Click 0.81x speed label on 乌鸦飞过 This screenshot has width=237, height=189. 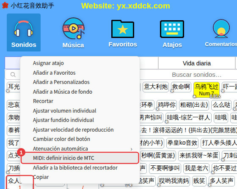(x=215, y=96)
